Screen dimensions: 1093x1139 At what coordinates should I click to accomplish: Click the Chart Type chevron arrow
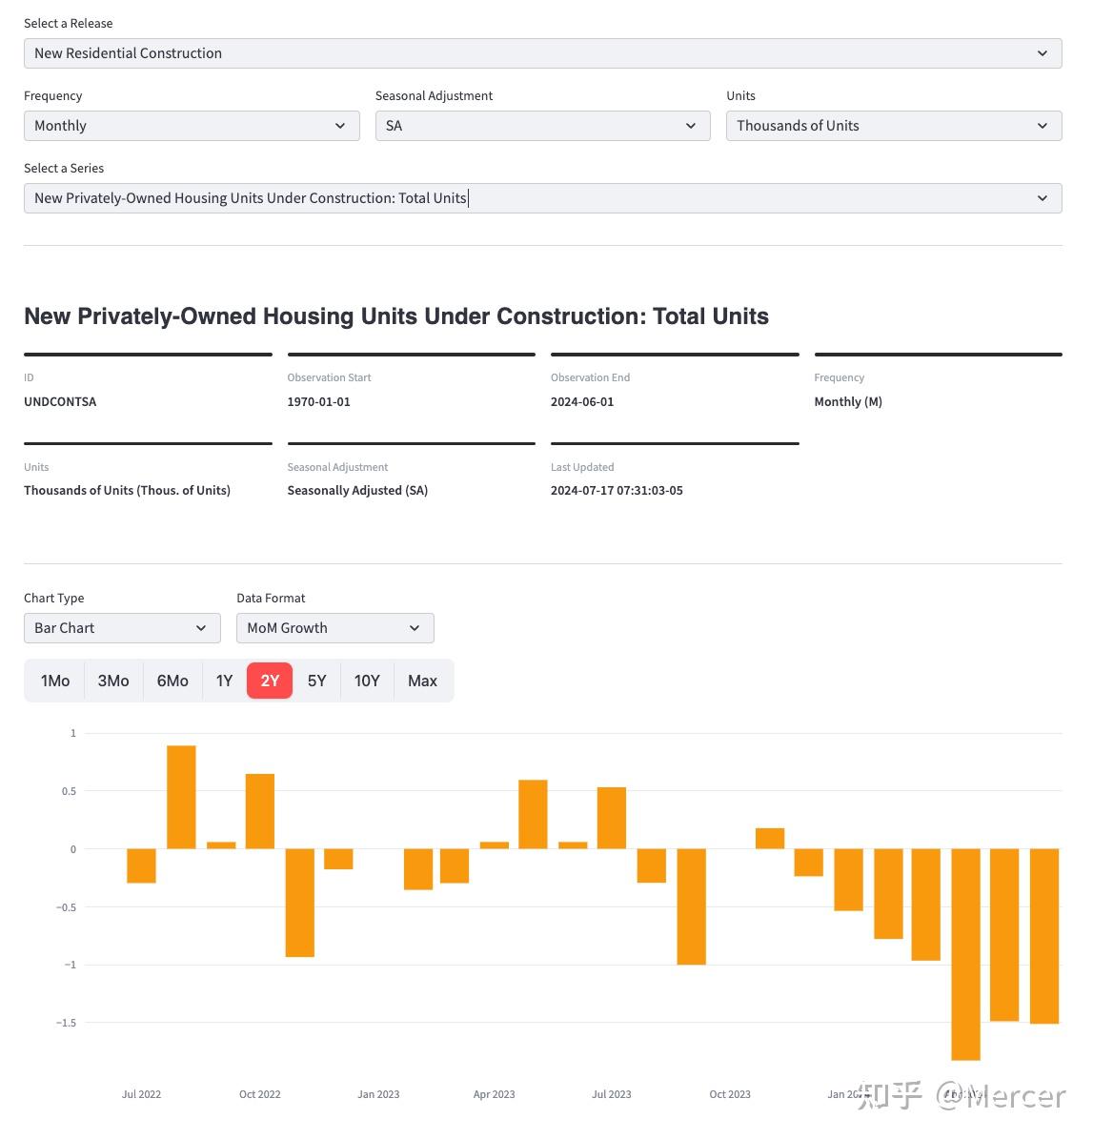[x=201, y=628]
